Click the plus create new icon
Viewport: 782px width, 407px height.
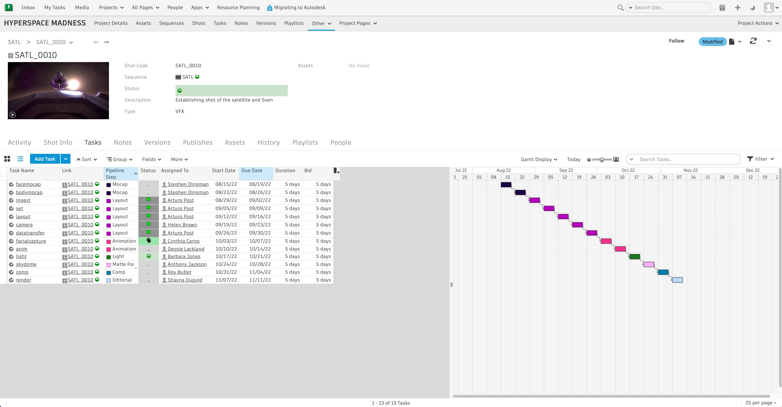pyautogui.click(x=737, y=8)
